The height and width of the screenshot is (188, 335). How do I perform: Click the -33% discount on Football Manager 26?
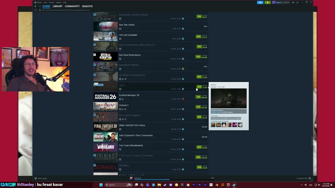(198, 97)
